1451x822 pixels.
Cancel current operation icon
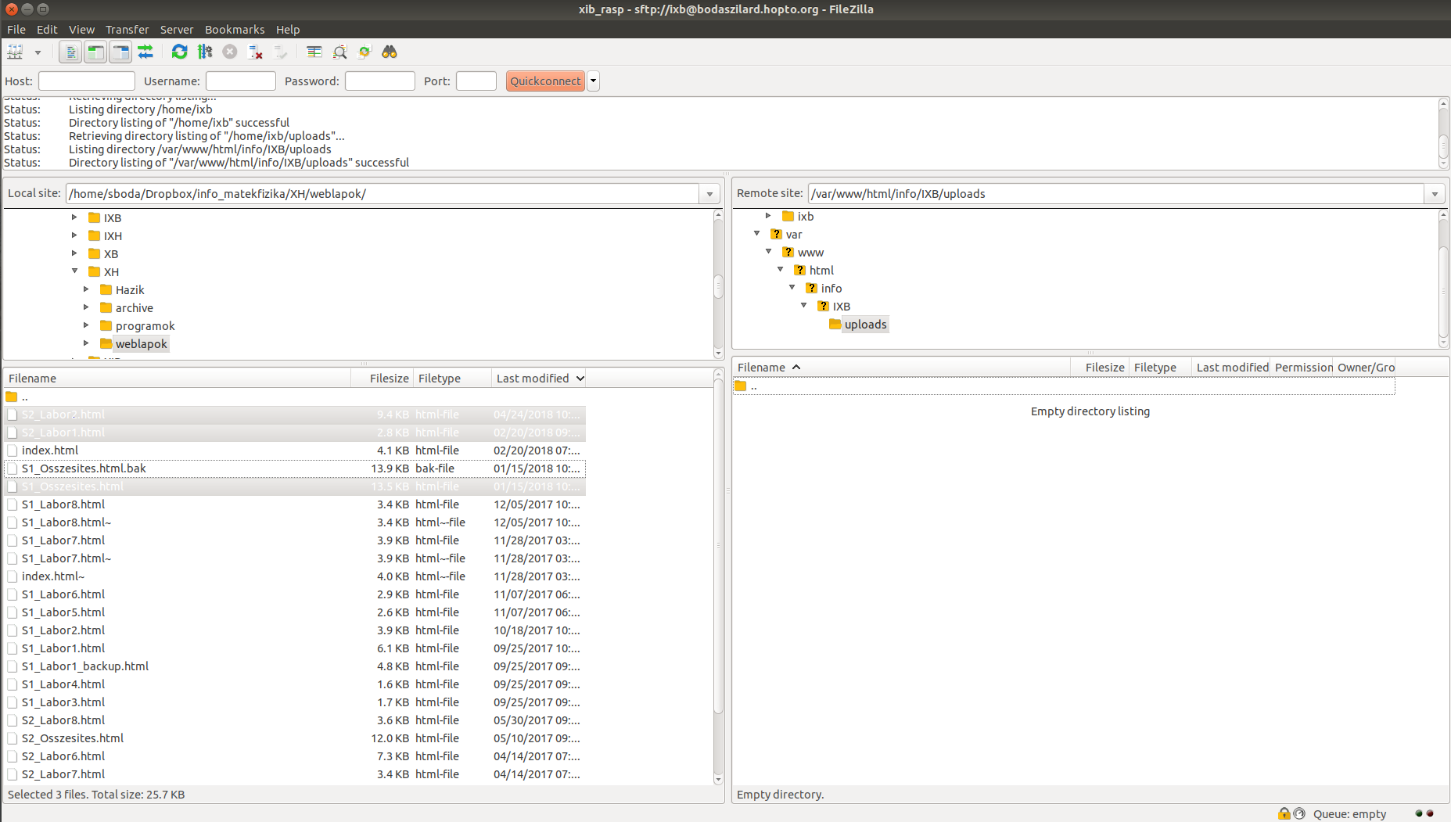[230, 52]
